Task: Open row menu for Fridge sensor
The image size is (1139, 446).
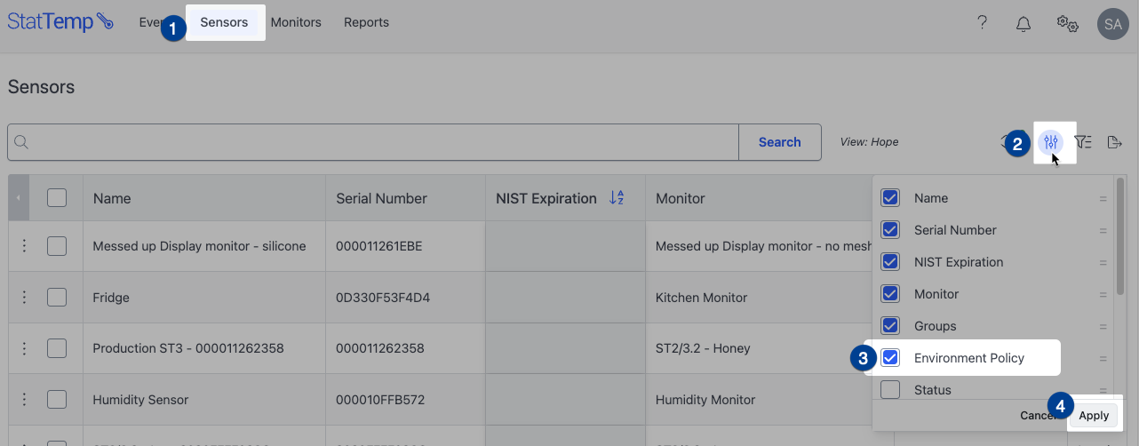Action: (x=24, y=298)
